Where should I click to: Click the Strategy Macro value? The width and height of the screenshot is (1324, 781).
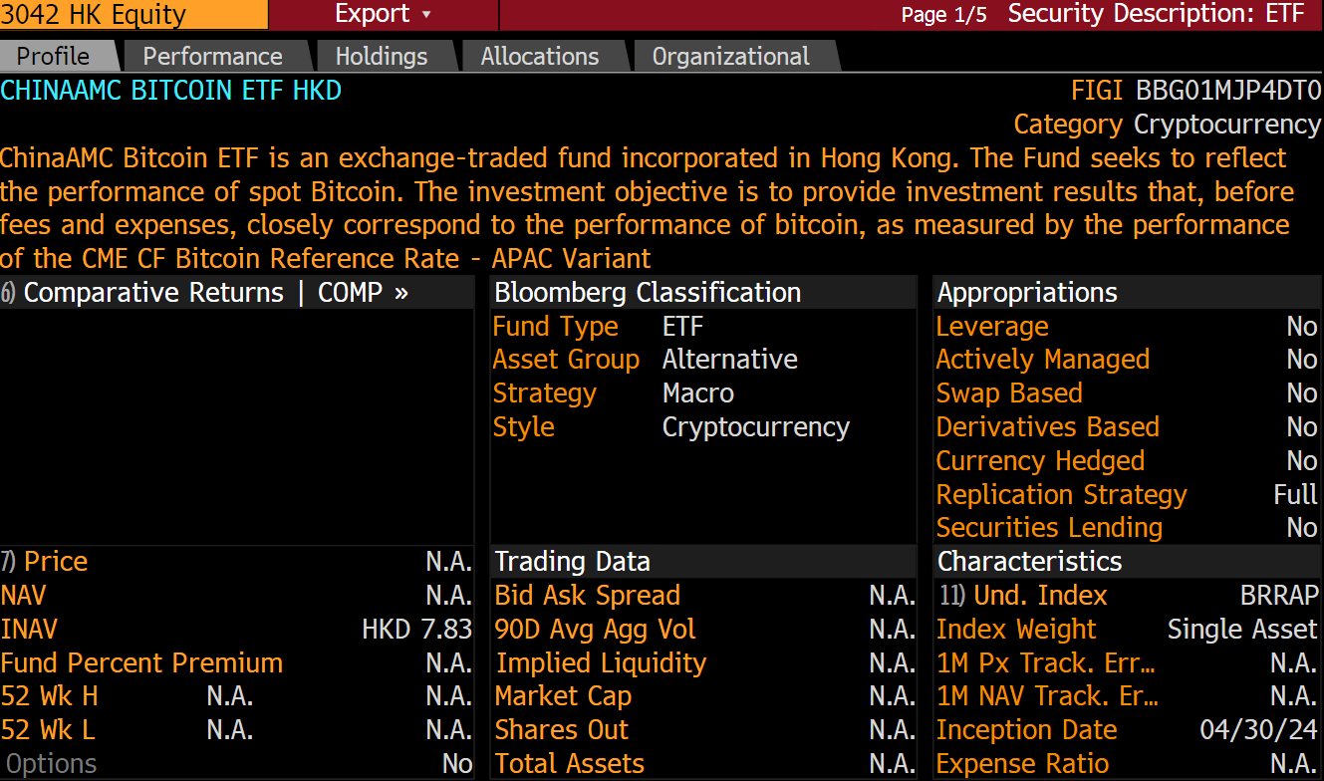point(698,393)
